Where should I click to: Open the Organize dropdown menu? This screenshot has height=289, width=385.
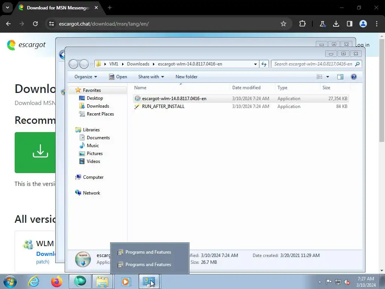click(x=86, y=77)
